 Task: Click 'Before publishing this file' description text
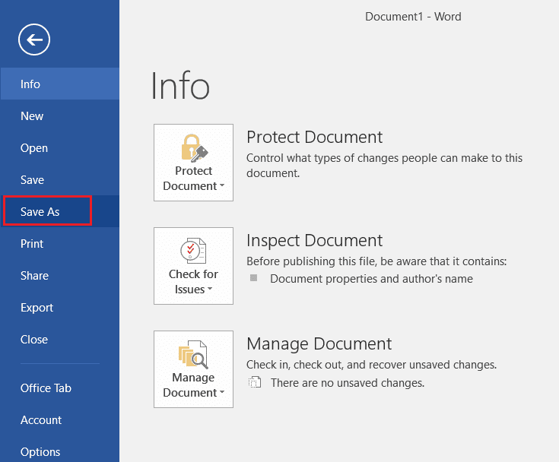tap(376, 261)
